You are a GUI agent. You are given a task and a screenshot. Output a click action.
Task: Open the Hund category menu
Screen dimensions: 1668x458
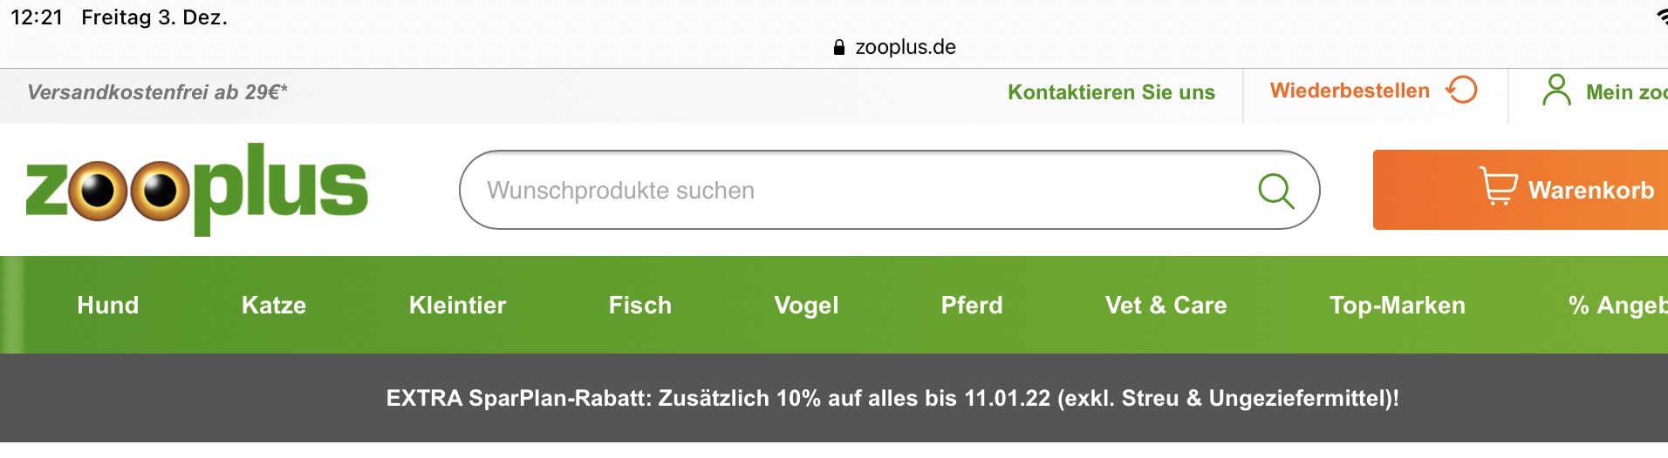[108, 306]
